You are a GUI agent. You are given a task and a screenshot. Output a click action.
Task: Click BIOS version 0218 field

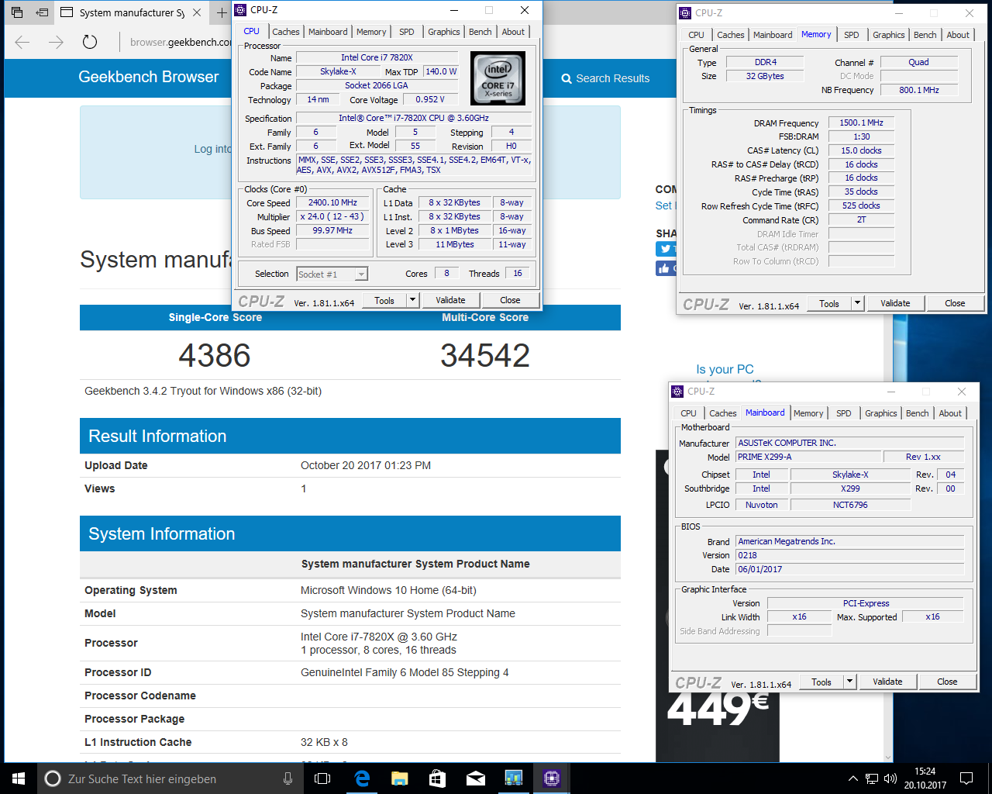[849, 555]
